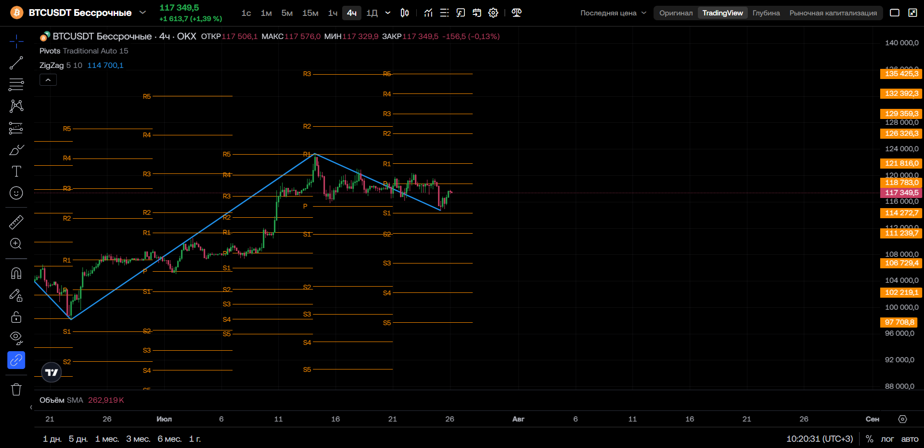Switch to the Глубина tab

(766, 13)
